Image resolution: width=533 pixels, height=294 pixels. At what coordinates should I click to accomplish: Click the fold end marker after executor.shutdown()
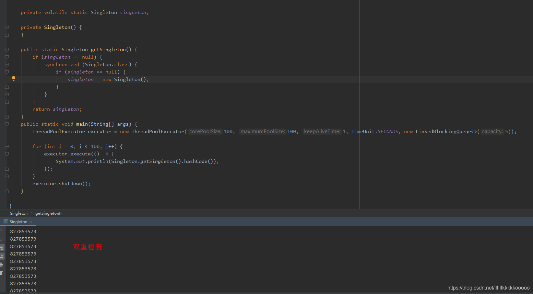click(7, 191)
